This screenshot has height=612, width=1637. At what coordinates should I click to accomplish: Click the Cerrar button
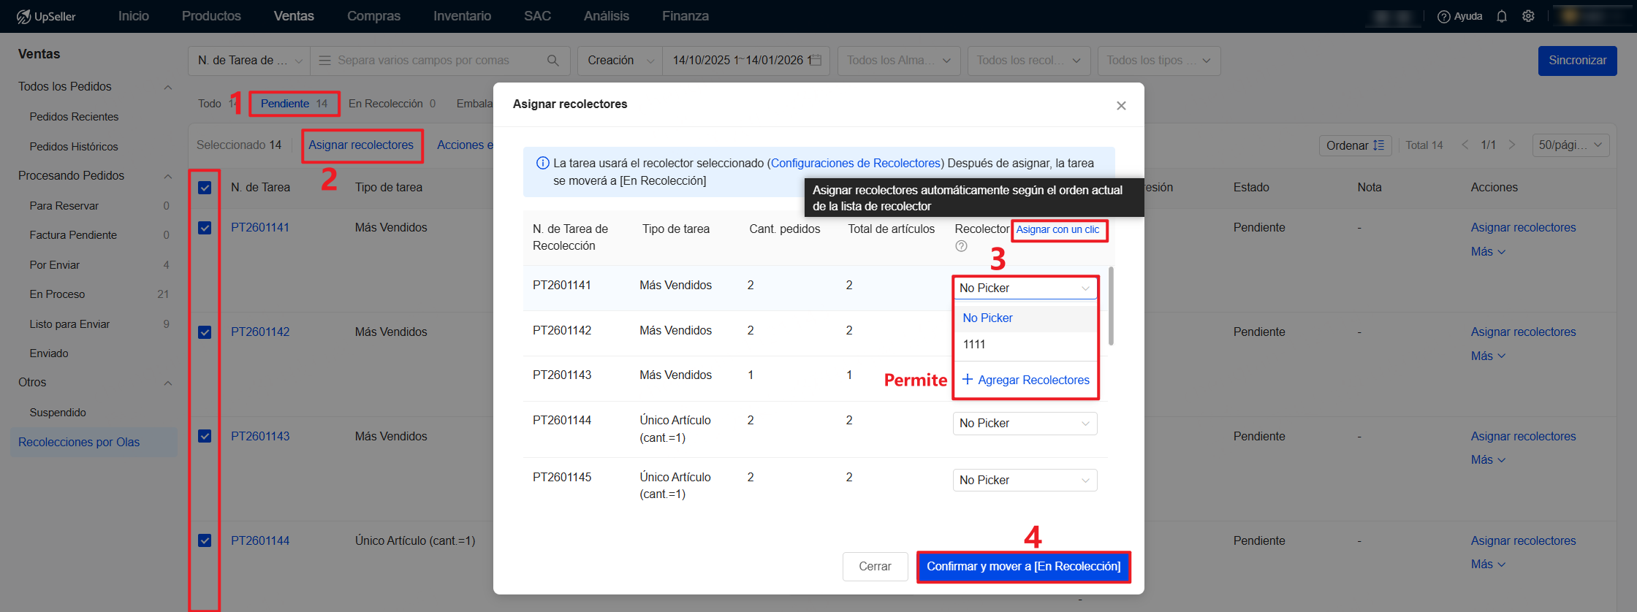pyautogui.click(x=875, y=567)
